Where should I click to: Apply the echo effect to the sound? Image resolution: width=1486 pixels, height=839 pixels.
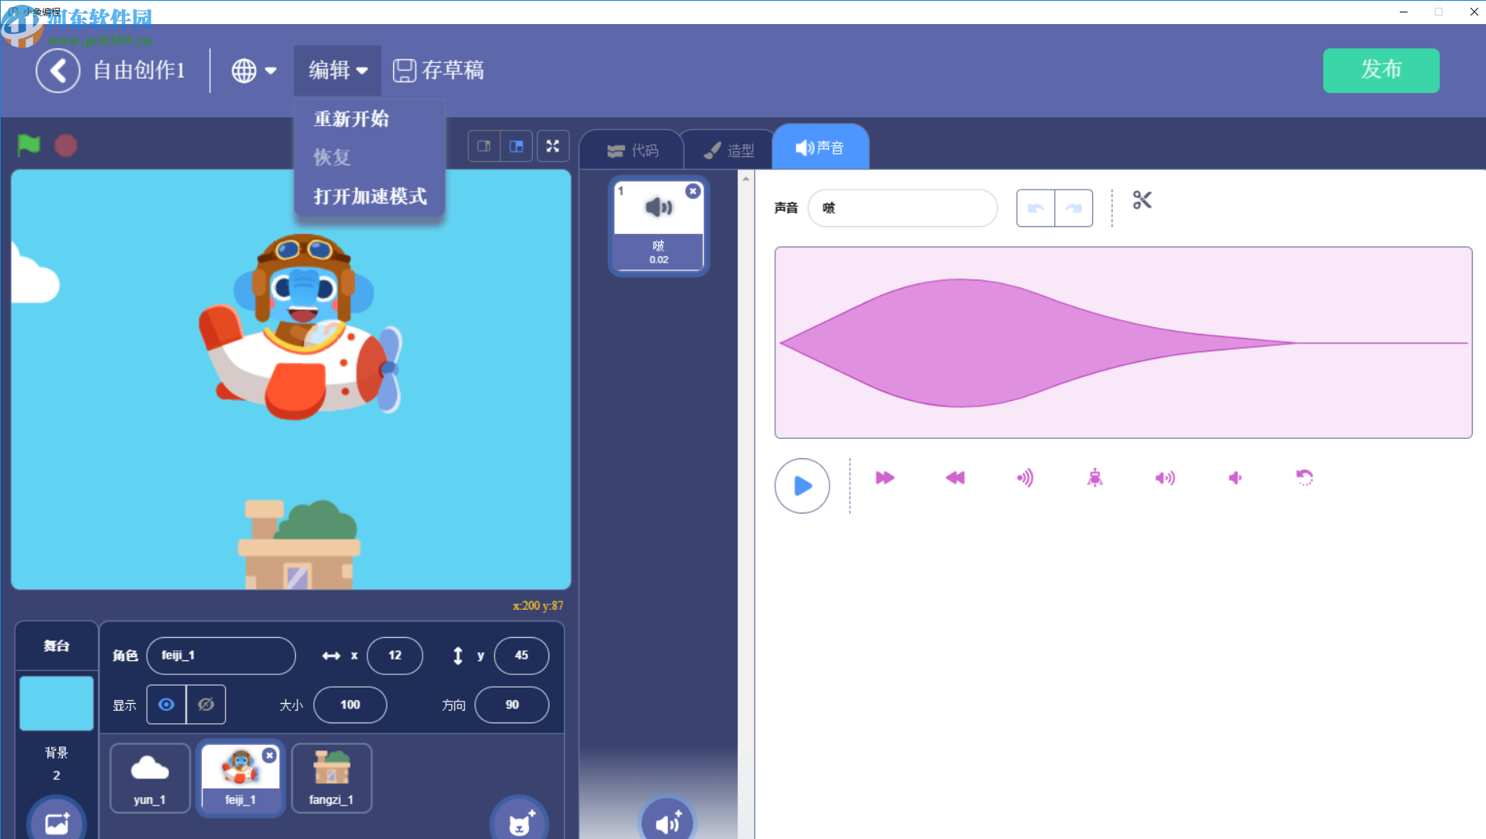click(x=1025, y=478)
